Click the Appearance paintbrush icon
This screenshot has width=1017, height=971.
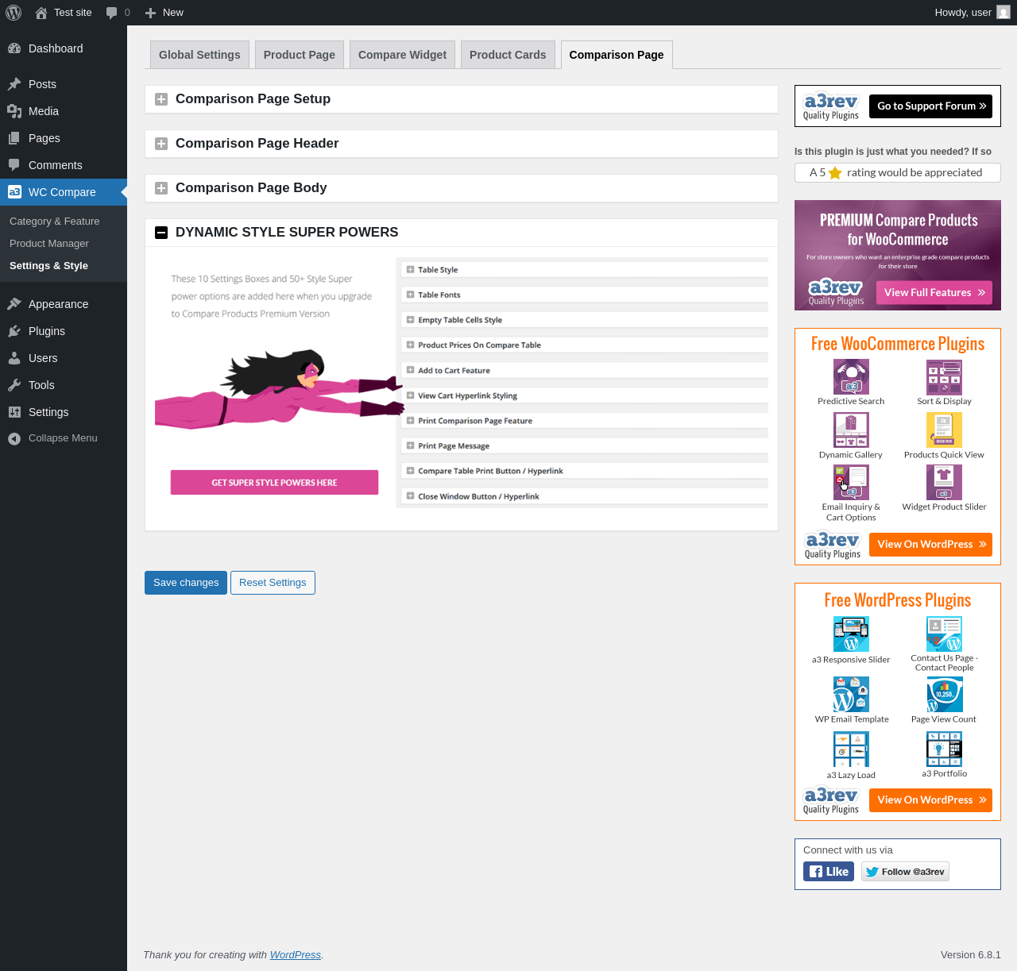[14, 304]
